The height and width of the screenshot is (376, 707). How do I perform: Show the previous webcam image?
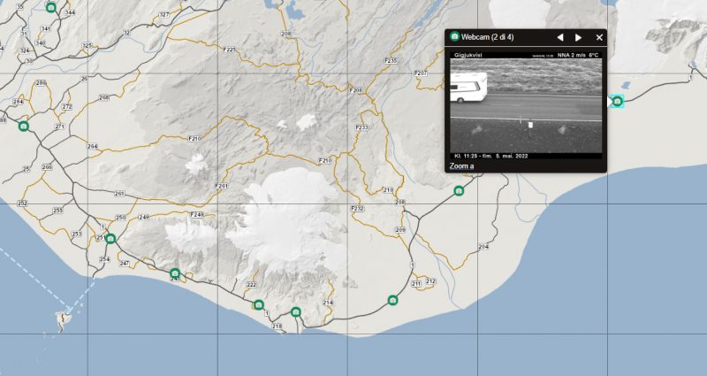point(559,37)
